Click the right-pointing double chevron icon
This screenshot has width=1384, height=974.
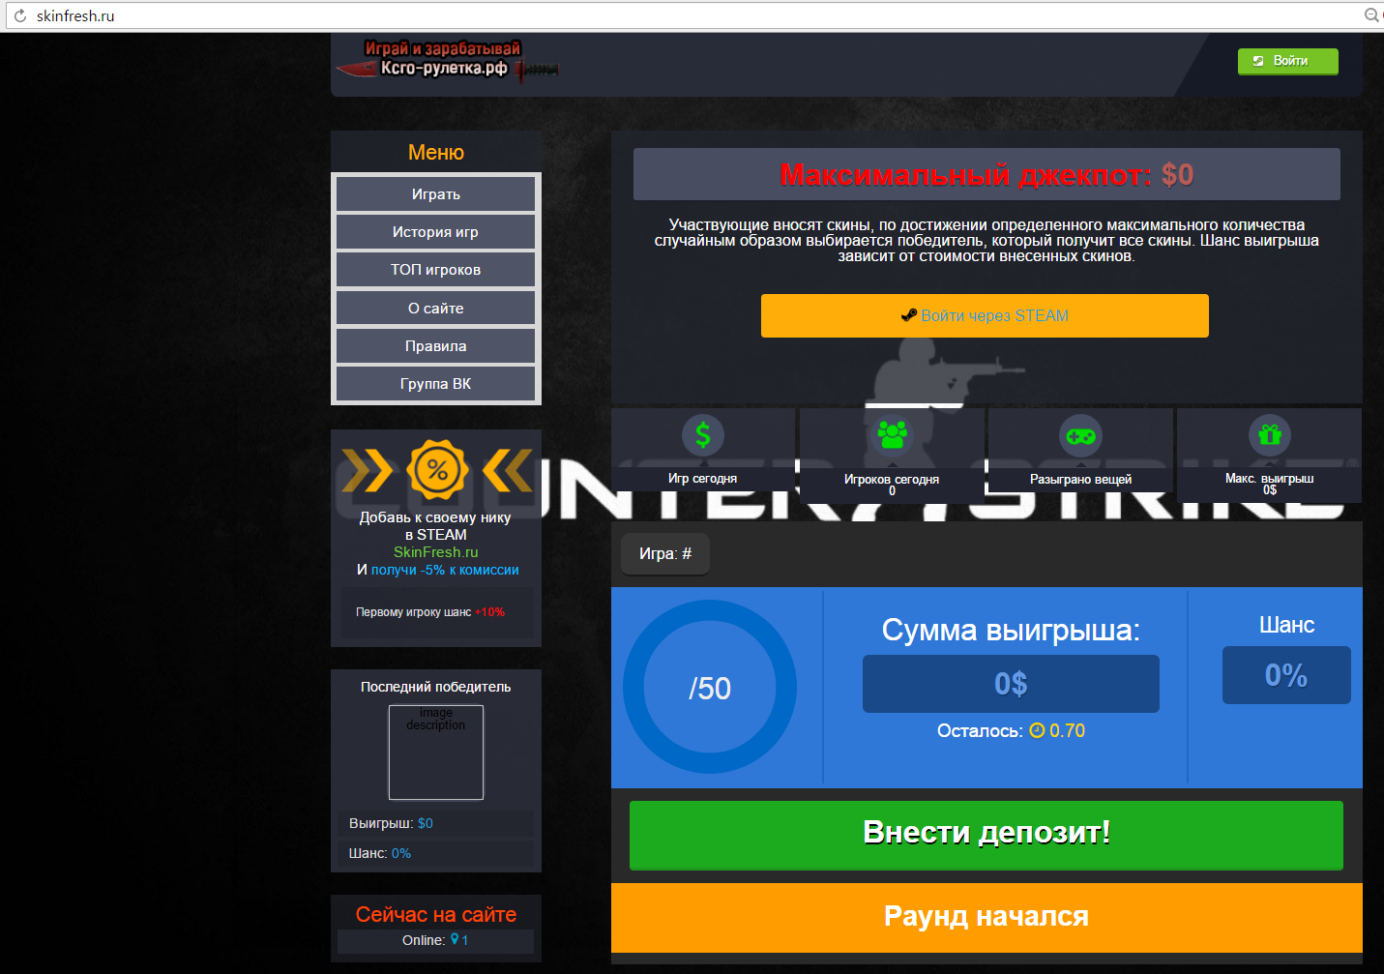tap(367, 471)
